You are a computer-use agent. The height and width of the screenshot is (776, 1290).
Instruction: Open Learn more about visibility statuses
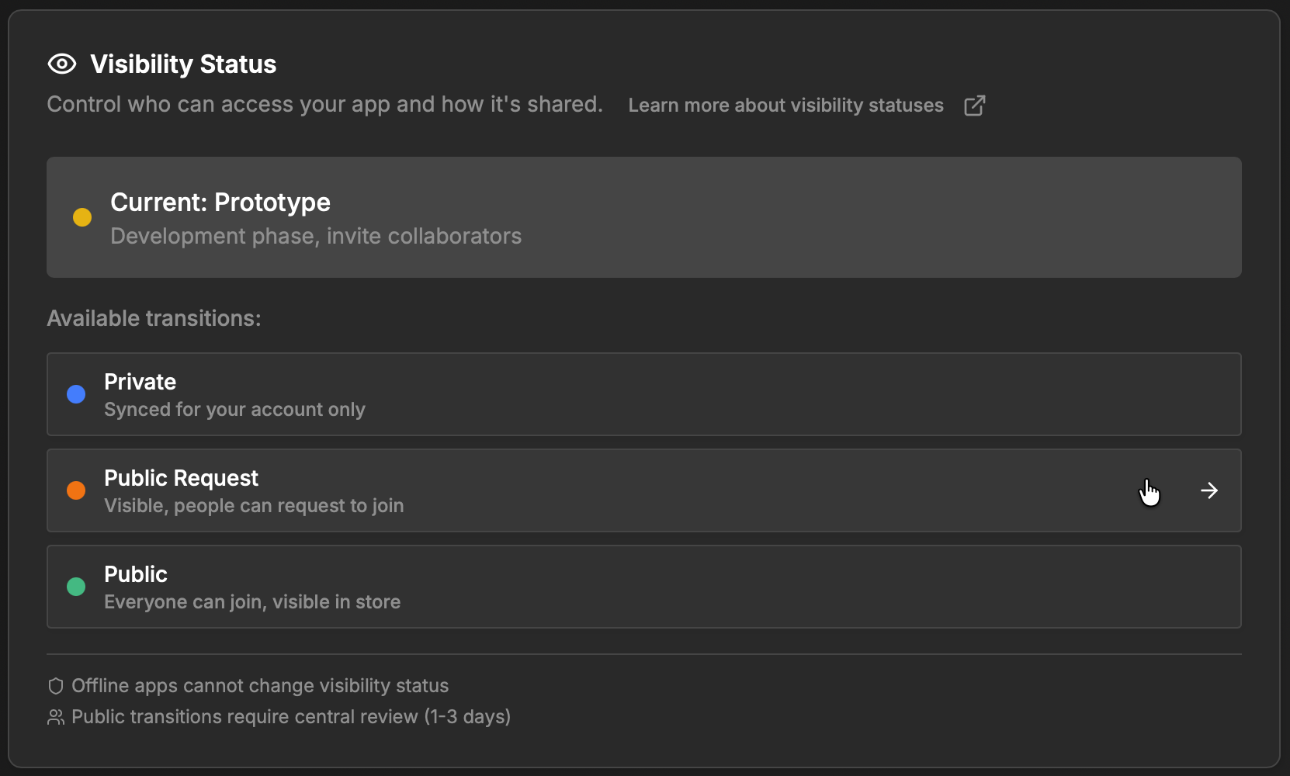click(785, 105)
